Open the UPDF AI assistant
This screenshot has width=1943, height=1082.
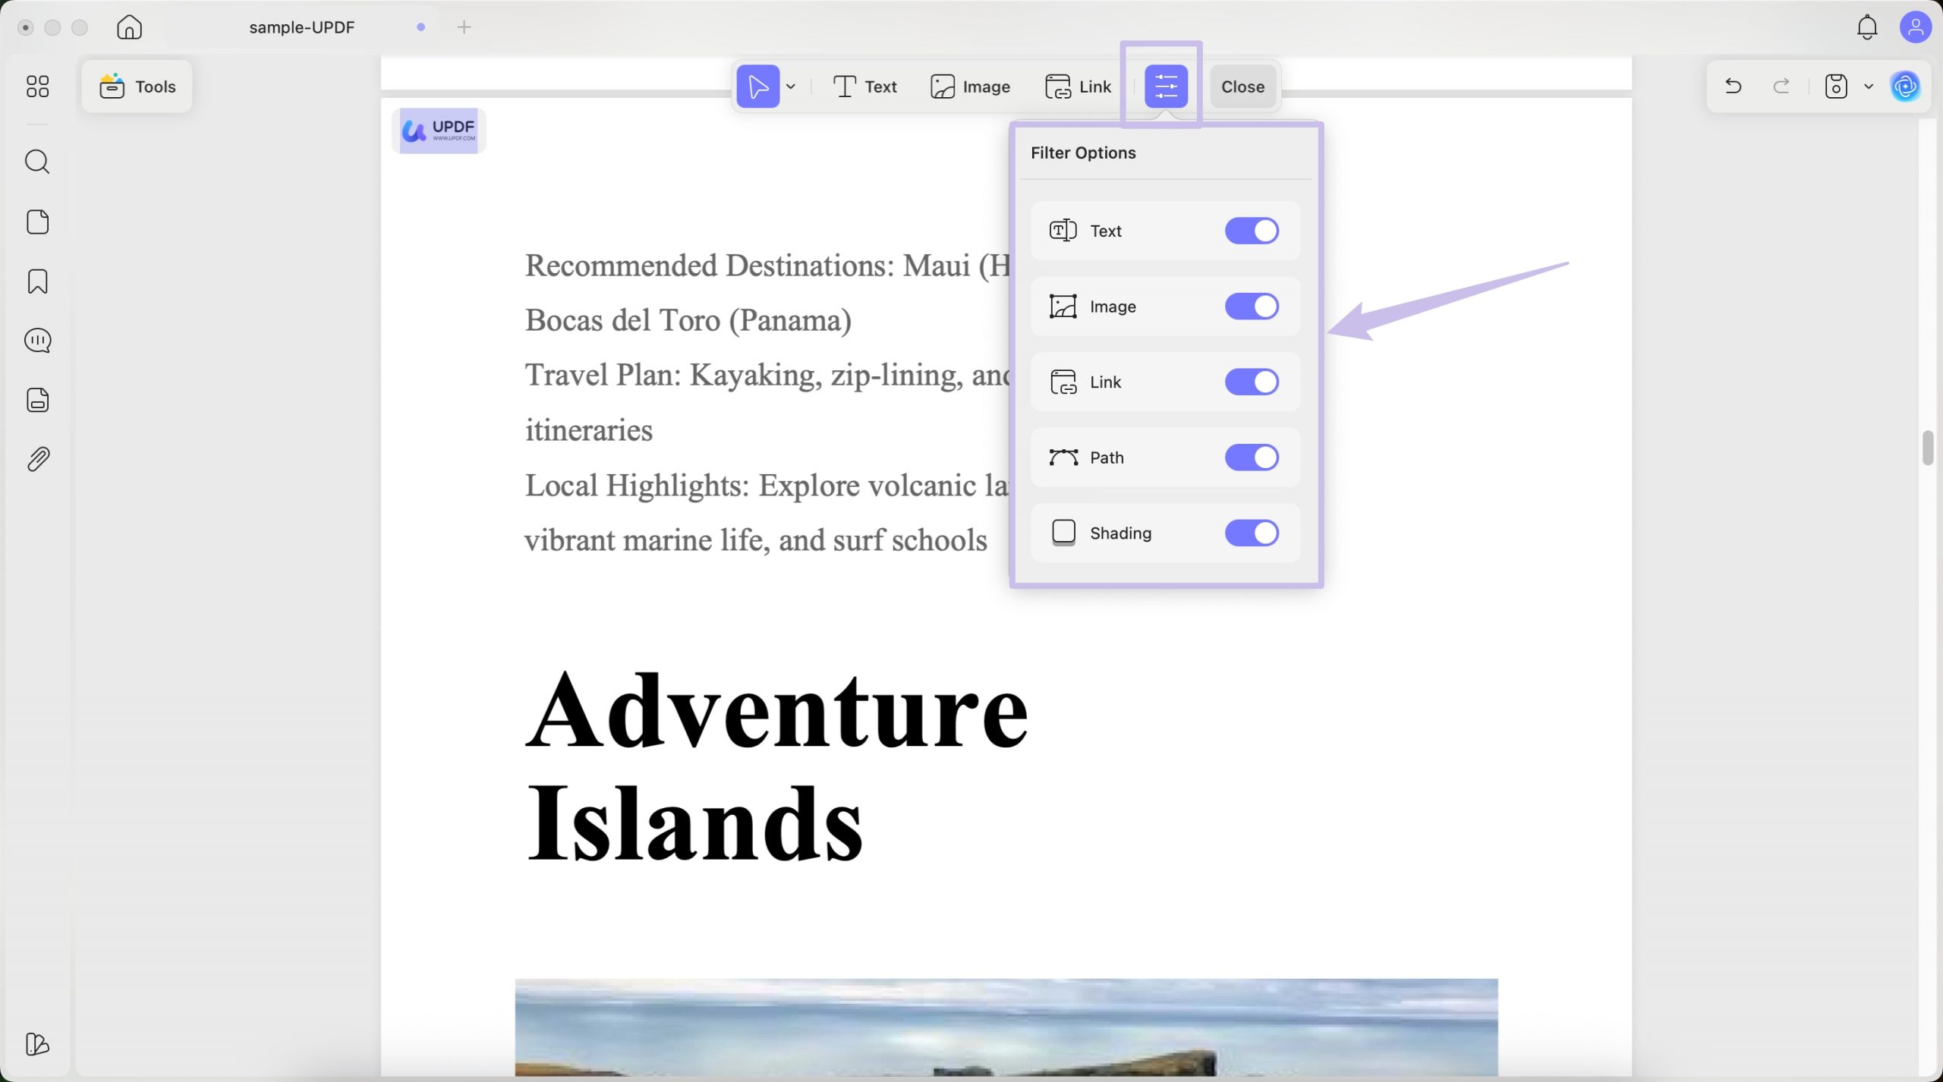pyautogui.click(x=1906, y=86)
